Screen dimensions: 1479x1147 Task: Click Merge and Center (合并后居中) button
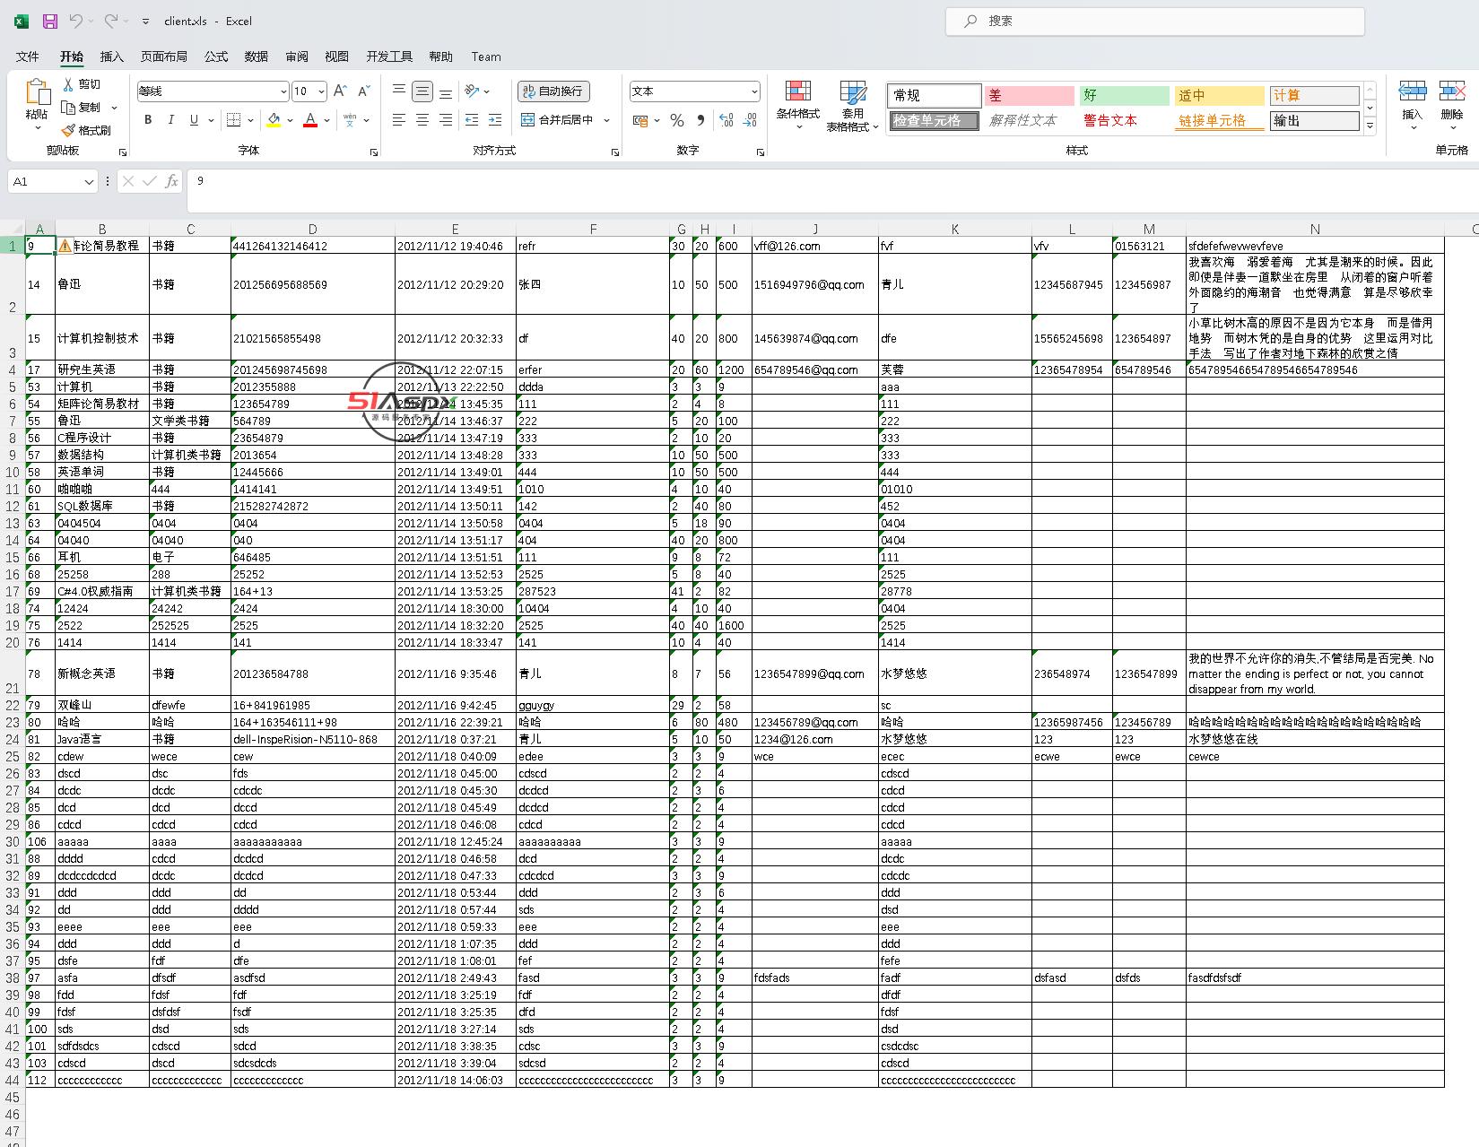557,119
